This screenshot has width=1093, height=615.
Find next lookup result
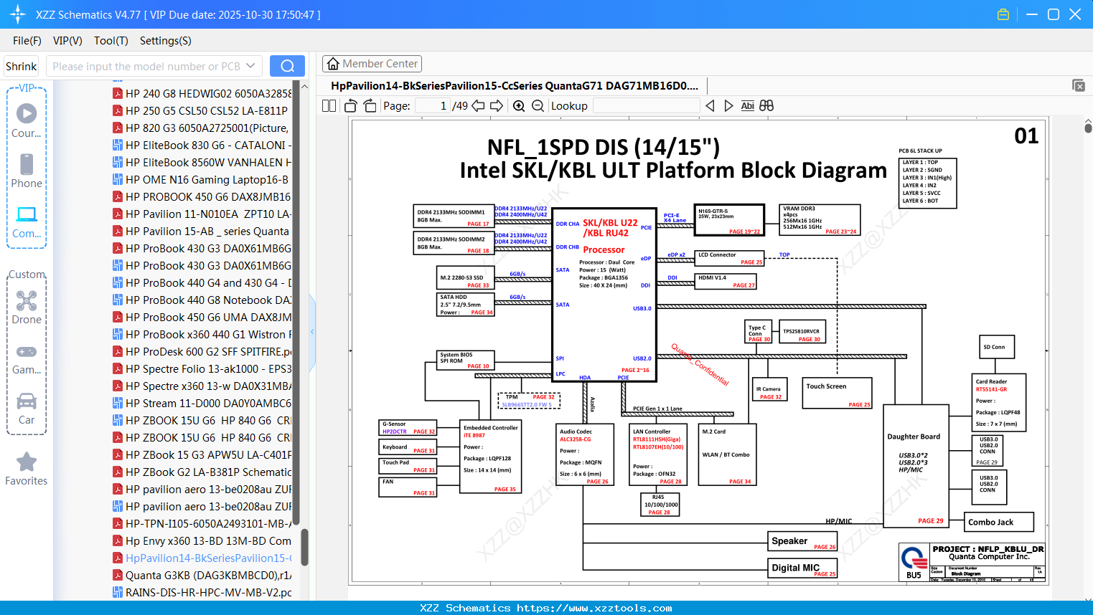tap(728, 105)
